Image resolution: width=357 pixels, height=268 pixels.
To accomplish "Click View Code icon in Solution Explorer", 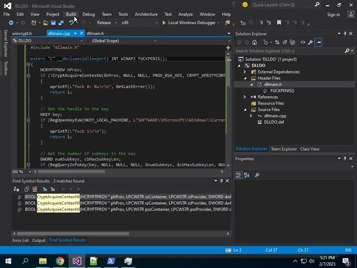I will (x=303, y=42).
